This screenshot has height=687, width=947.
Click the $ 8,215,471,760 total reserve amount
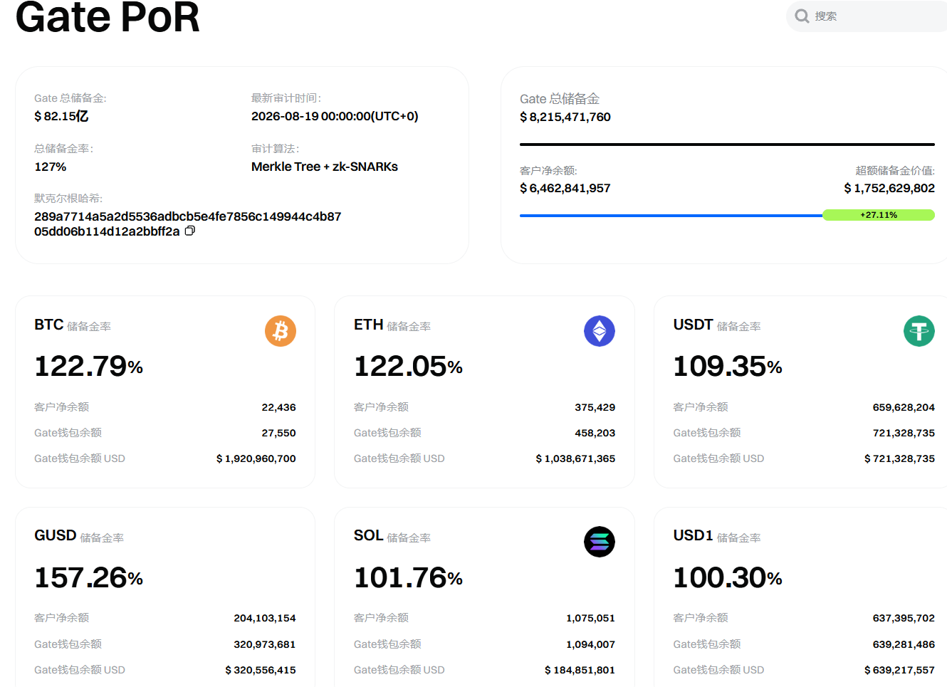pyautogui.click(x=565, y=117)
